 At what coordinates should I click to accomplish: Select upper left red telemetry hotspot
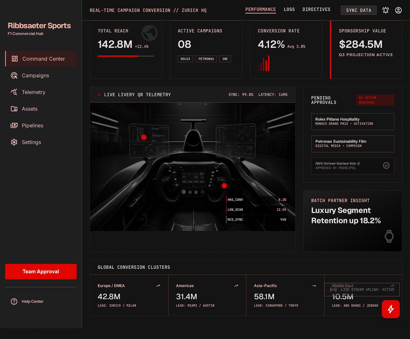pos(144,137)
